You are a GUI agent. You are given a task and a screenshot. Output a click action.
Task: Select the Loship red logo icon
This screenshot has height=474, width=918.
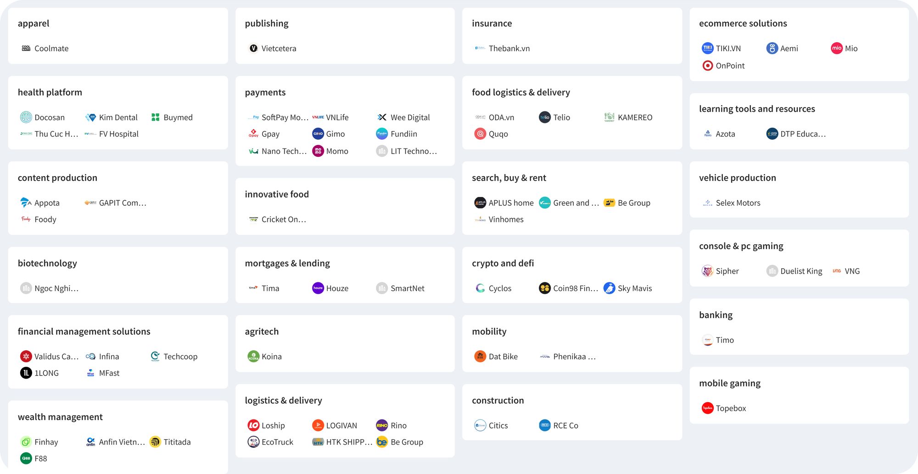(253, 425)
